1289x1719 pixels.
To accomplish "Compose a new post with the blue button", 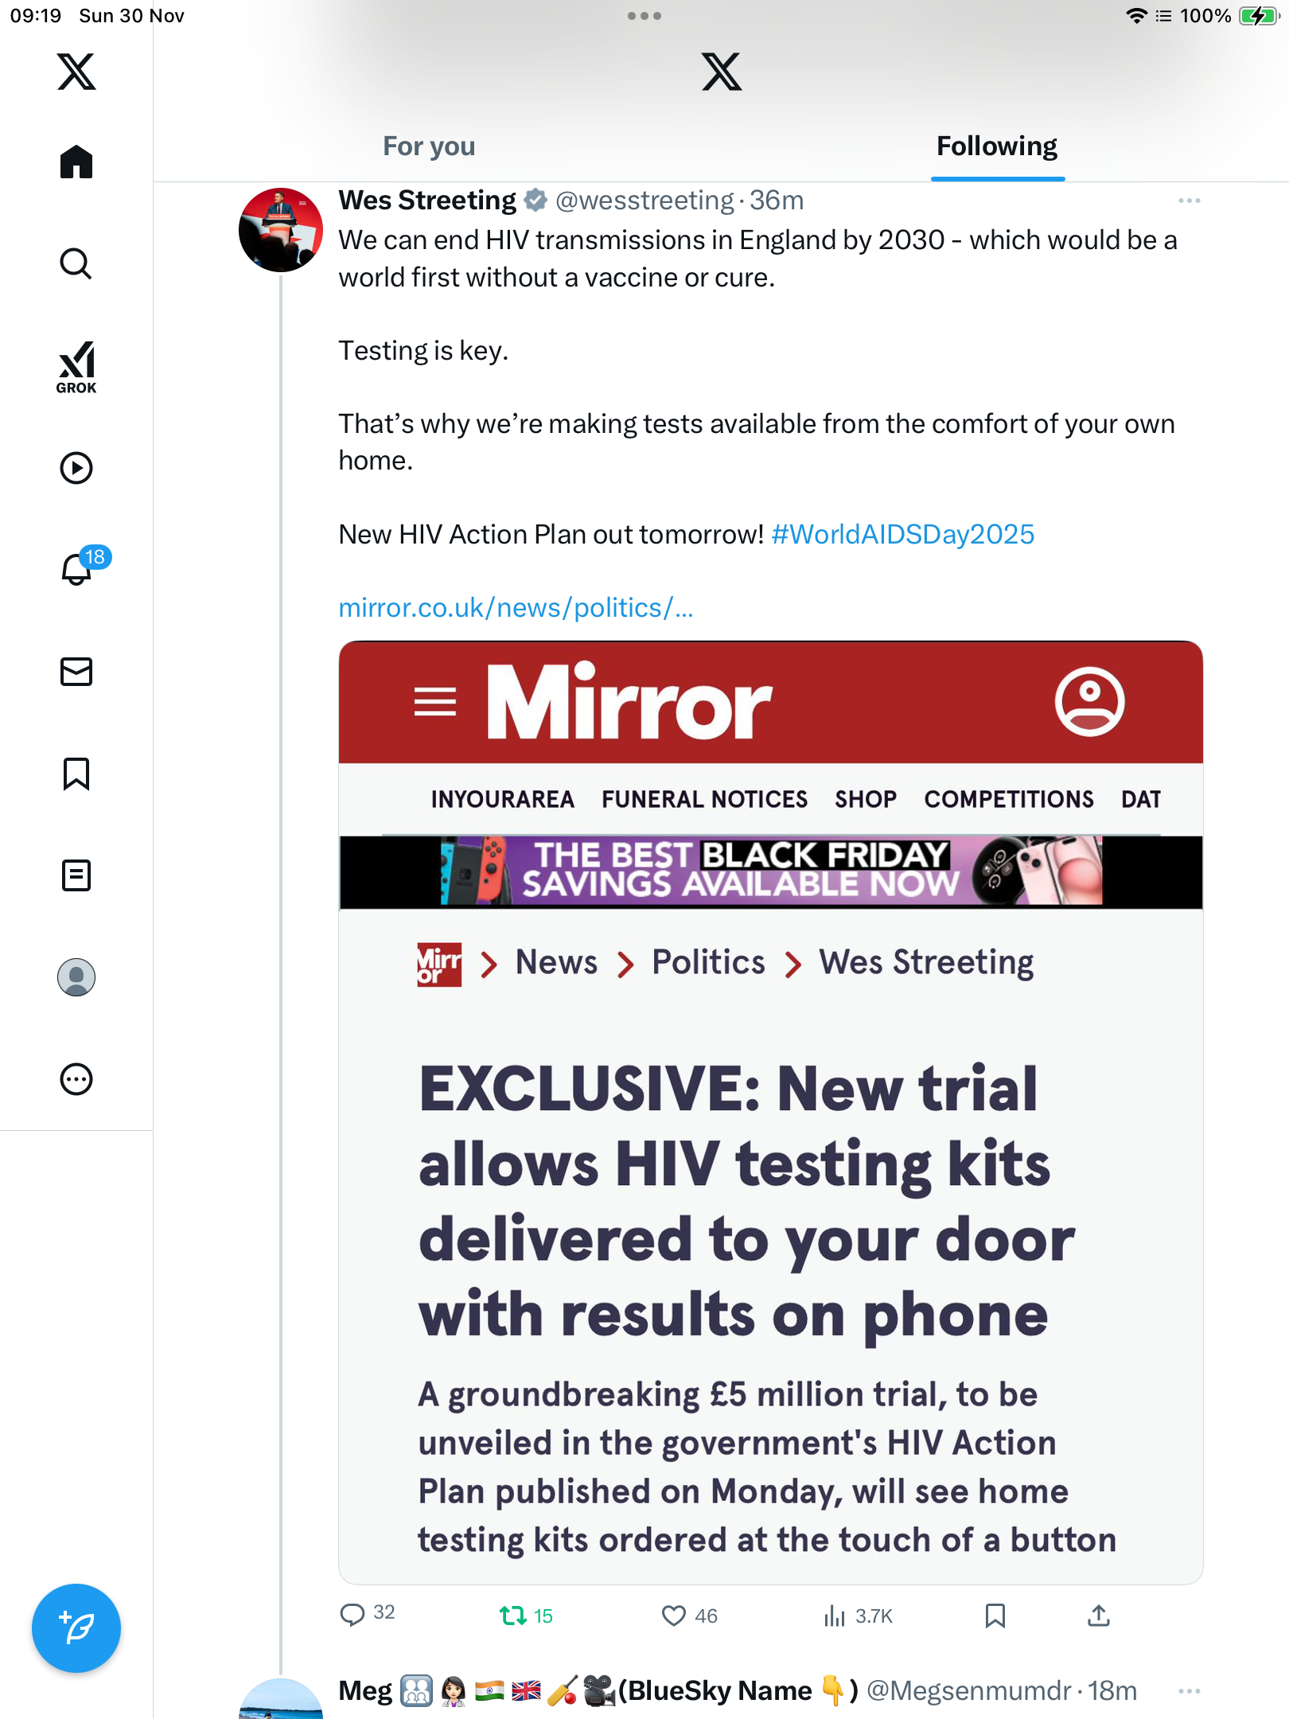I will [x=76, y=1628].
